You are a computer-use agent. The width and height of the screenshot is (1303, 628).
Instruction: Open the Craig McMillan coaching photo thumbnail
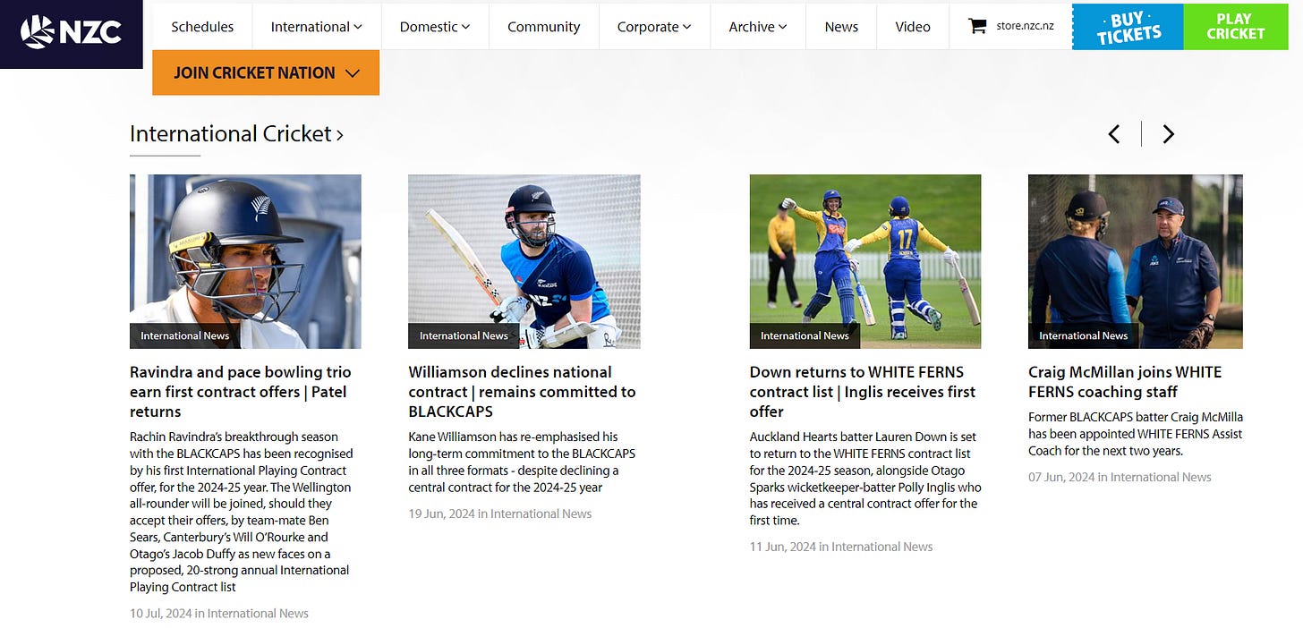click(1136, 261)
